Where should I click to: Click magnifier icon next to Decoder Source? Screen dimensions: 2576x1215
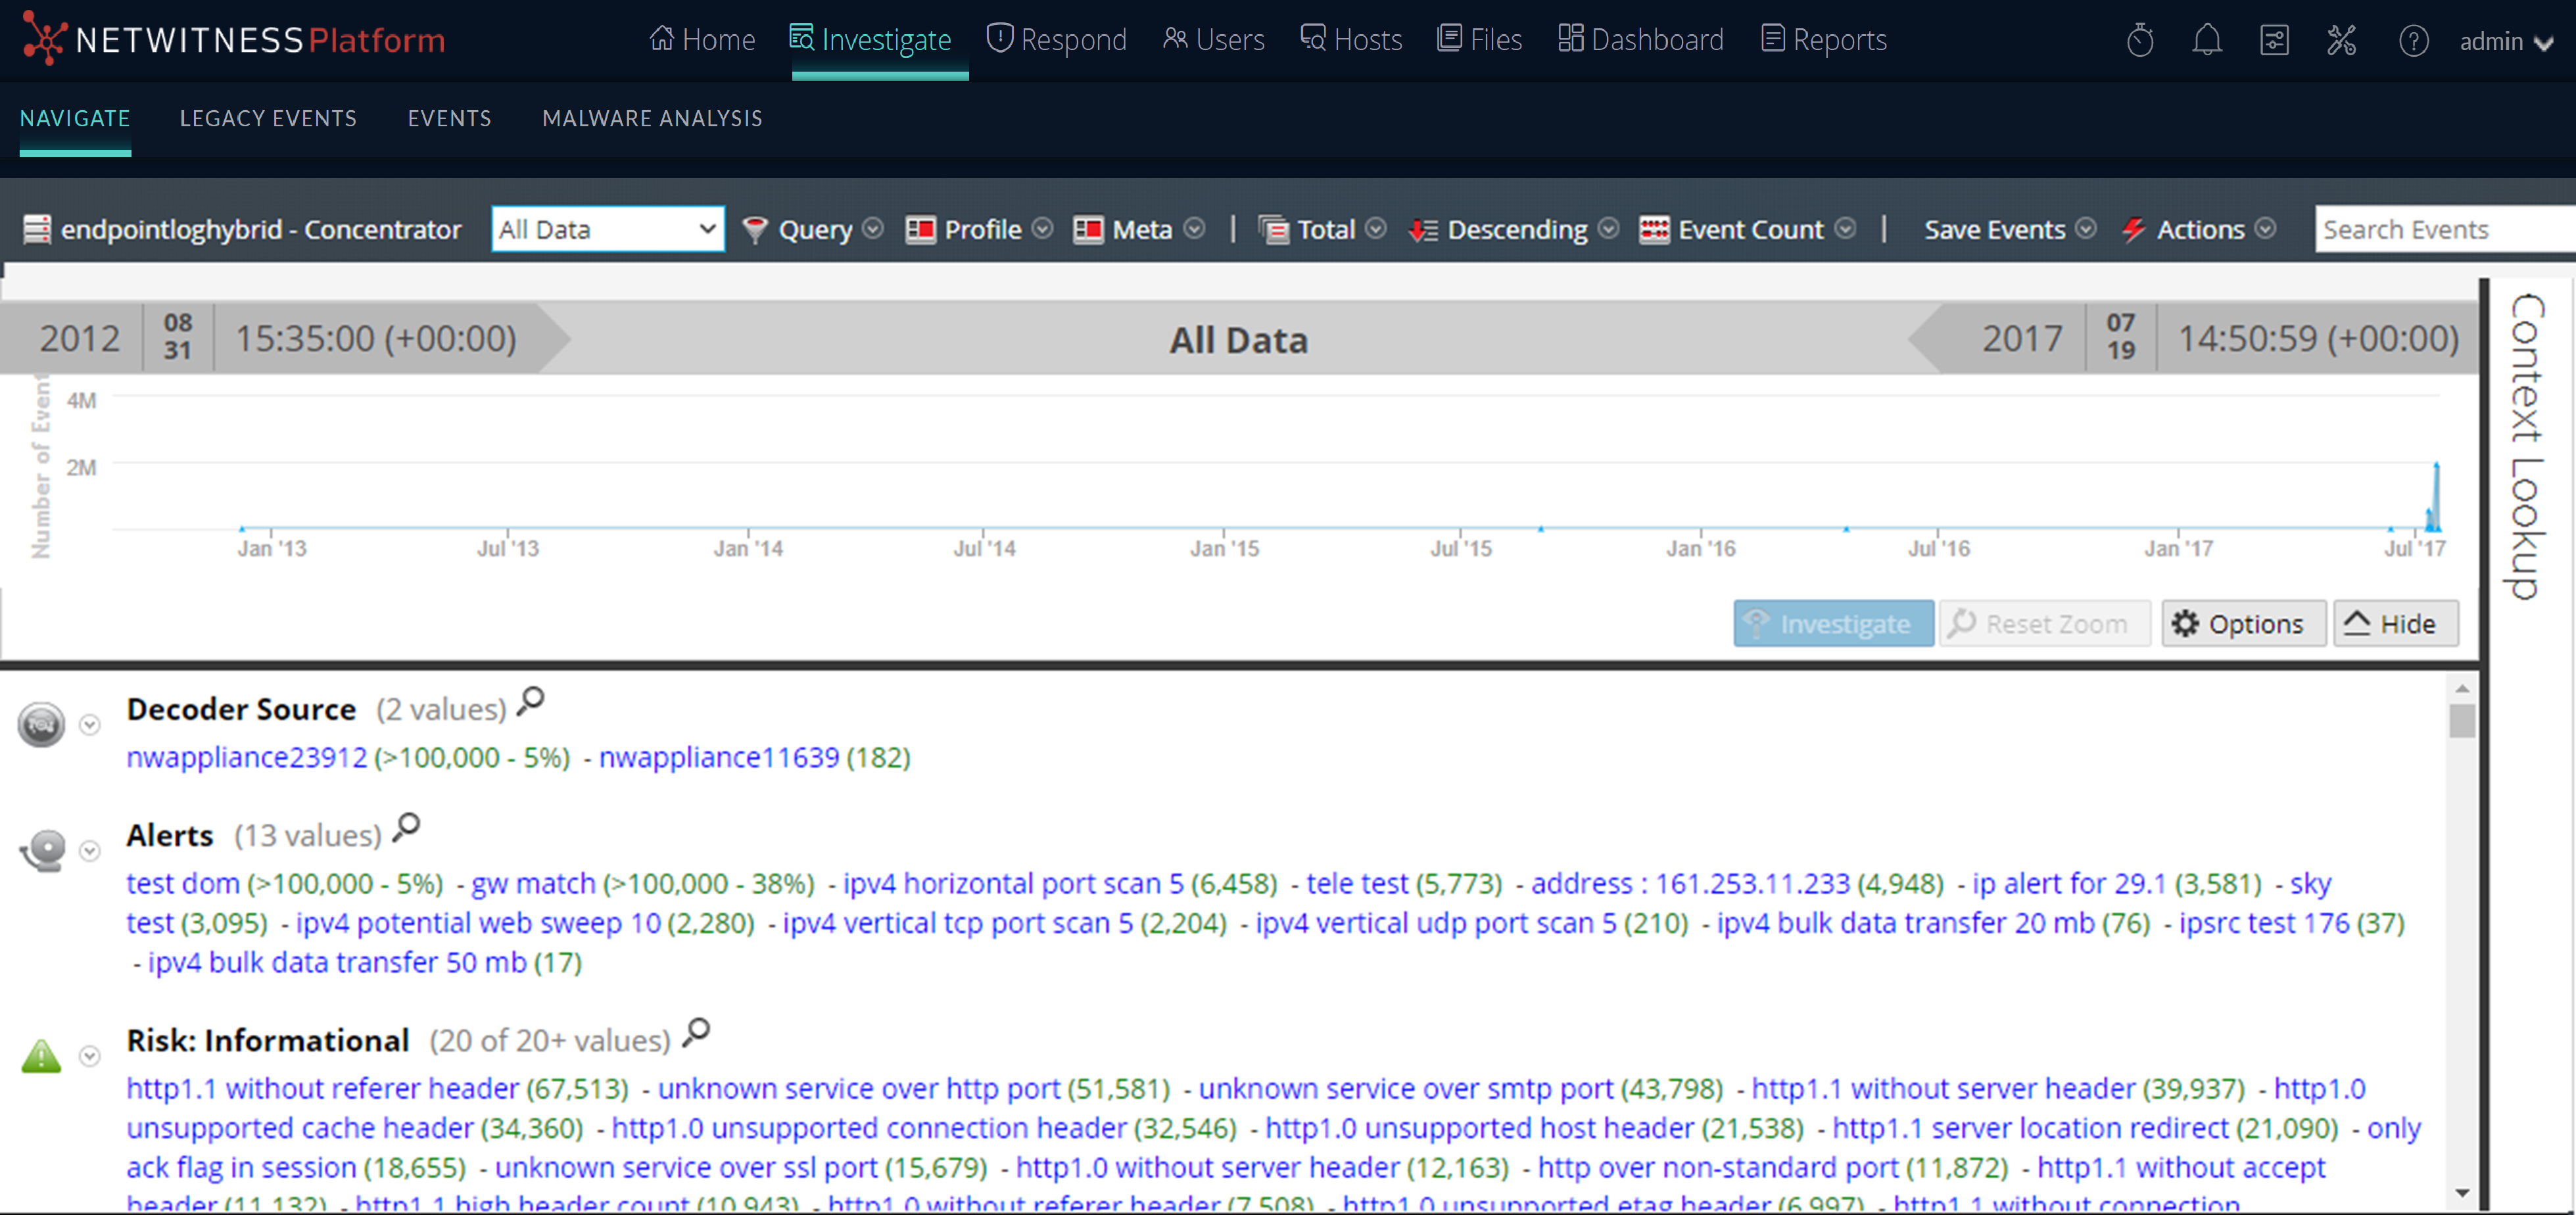click(x=530, y=702)
